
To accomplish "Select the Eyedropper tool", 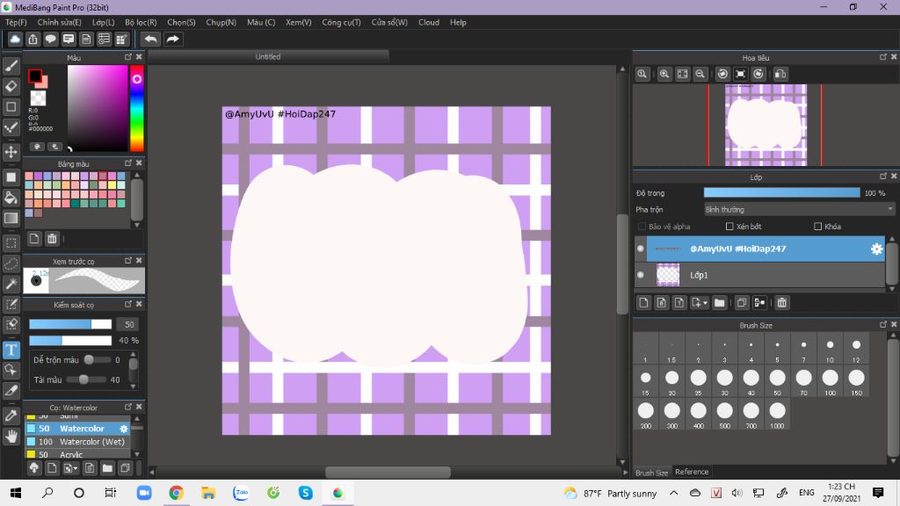I will [11, 415].
